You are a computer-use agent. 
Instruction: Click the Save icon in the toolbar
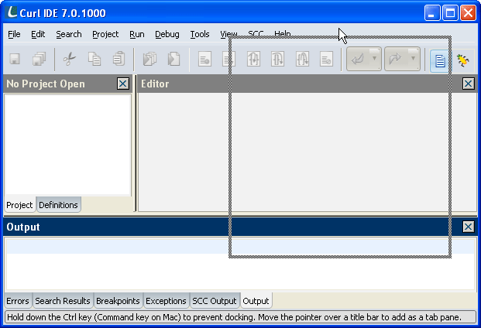(15, 60)
